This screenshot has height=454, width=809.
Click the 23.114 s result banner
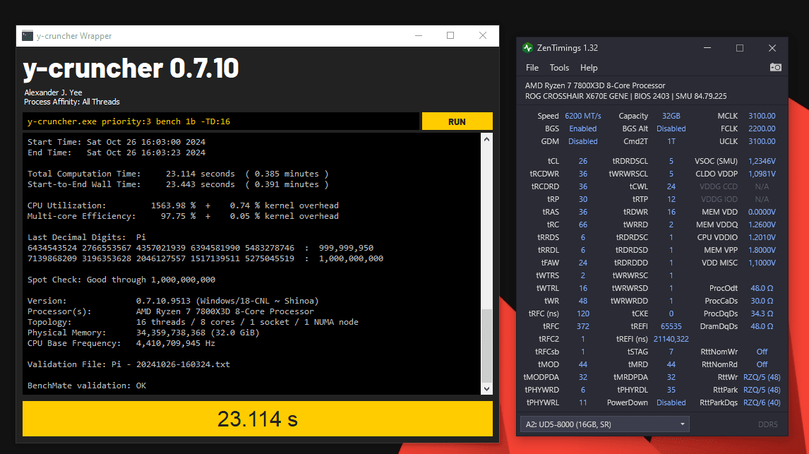coord(258,419)
